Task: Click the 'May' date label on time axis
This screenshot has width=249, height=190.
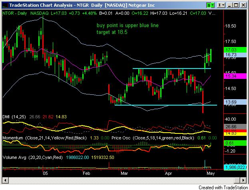Action: pos(211,174)
